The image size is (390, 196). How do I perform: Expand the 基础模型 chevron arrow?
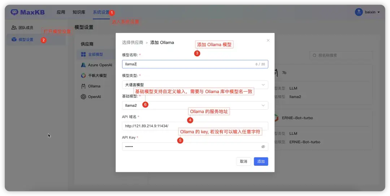tap(263, 105)
